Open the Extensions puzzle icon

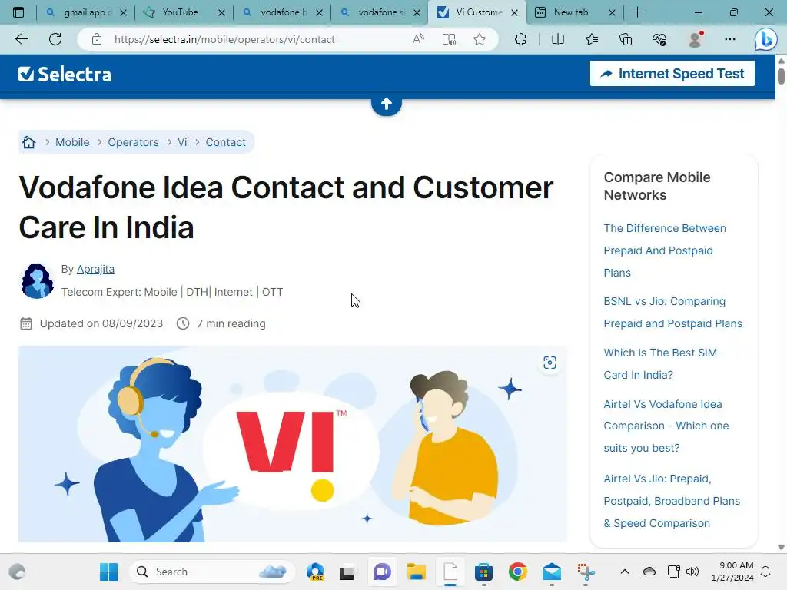click(x=521, y=39)
